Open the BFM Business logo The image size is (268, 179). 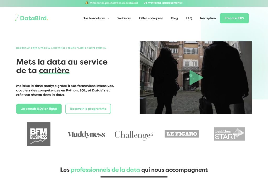coord(38,134)
